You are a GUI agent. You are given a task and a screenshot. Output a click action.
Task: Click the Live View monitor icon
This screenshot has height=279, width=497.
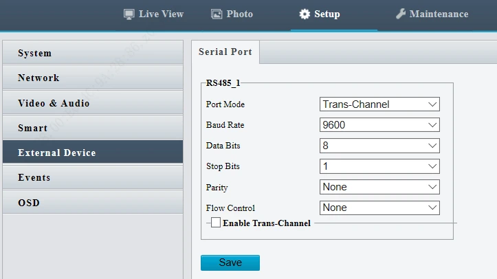129,14
